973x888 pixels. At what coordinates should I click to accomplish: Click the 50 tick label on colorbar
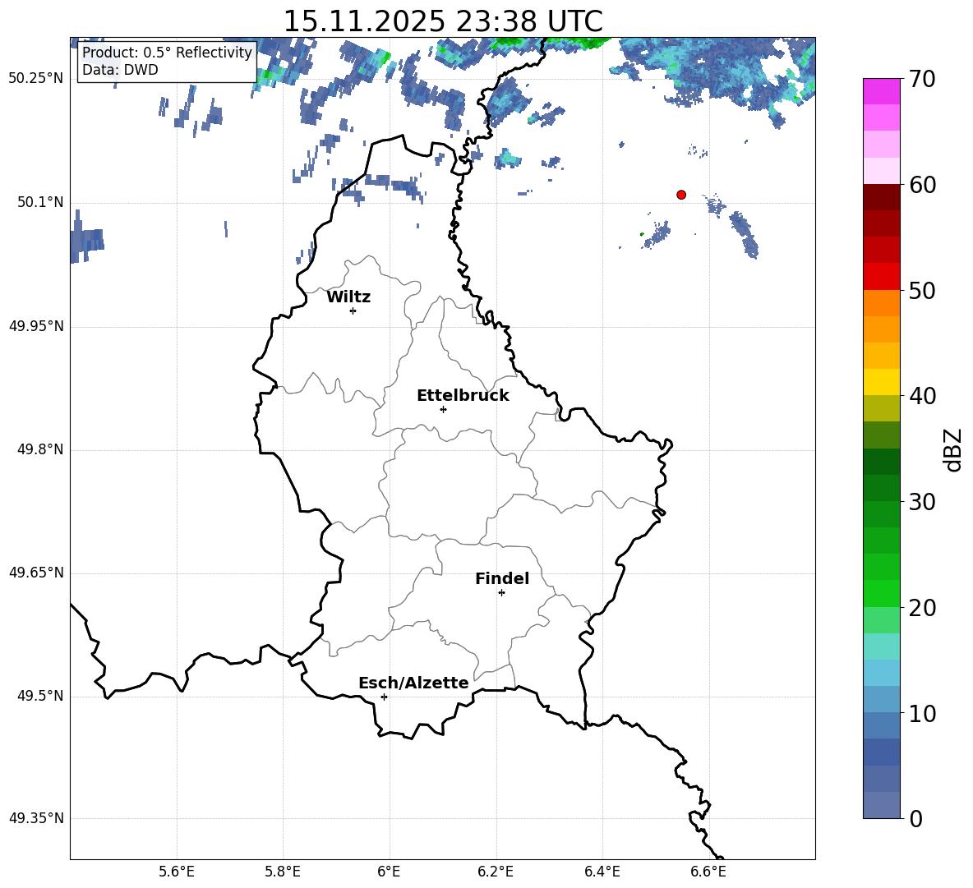[922, 291]
